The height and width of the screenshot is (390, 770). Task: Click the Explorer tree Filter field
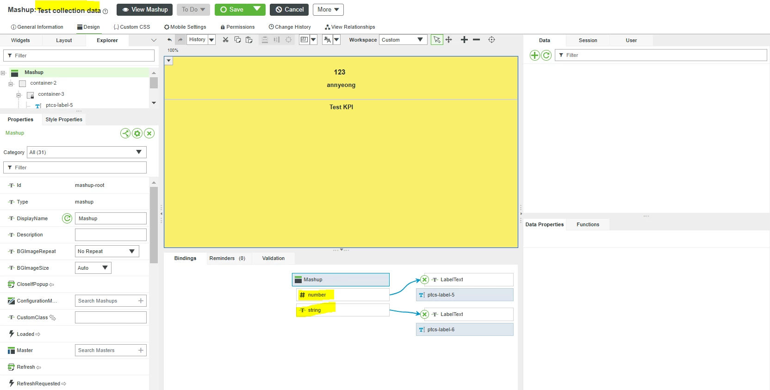[79, 56]
